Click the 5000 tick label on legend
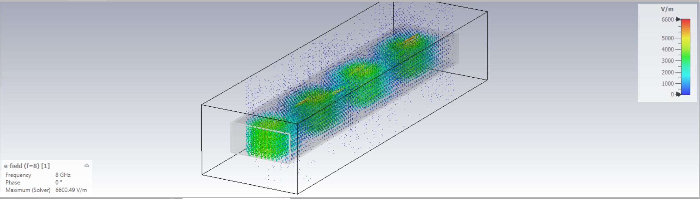700x199 pixels. [667, 38]
